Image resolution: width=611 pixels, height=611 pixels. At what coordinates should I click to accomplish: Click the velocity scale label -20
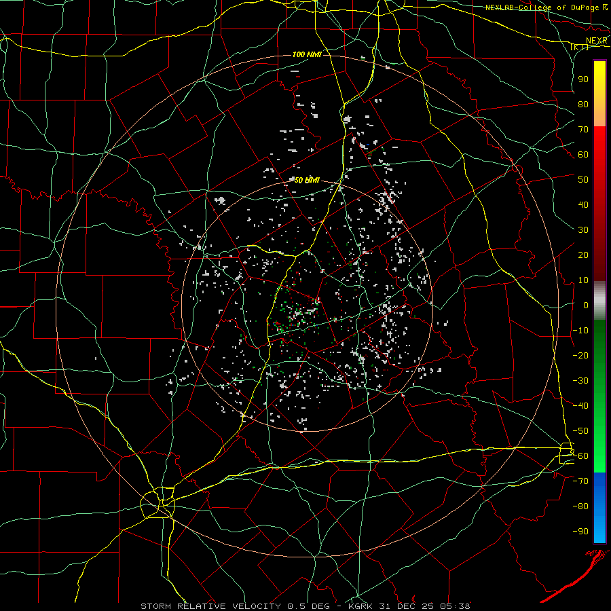coord(580,356)
